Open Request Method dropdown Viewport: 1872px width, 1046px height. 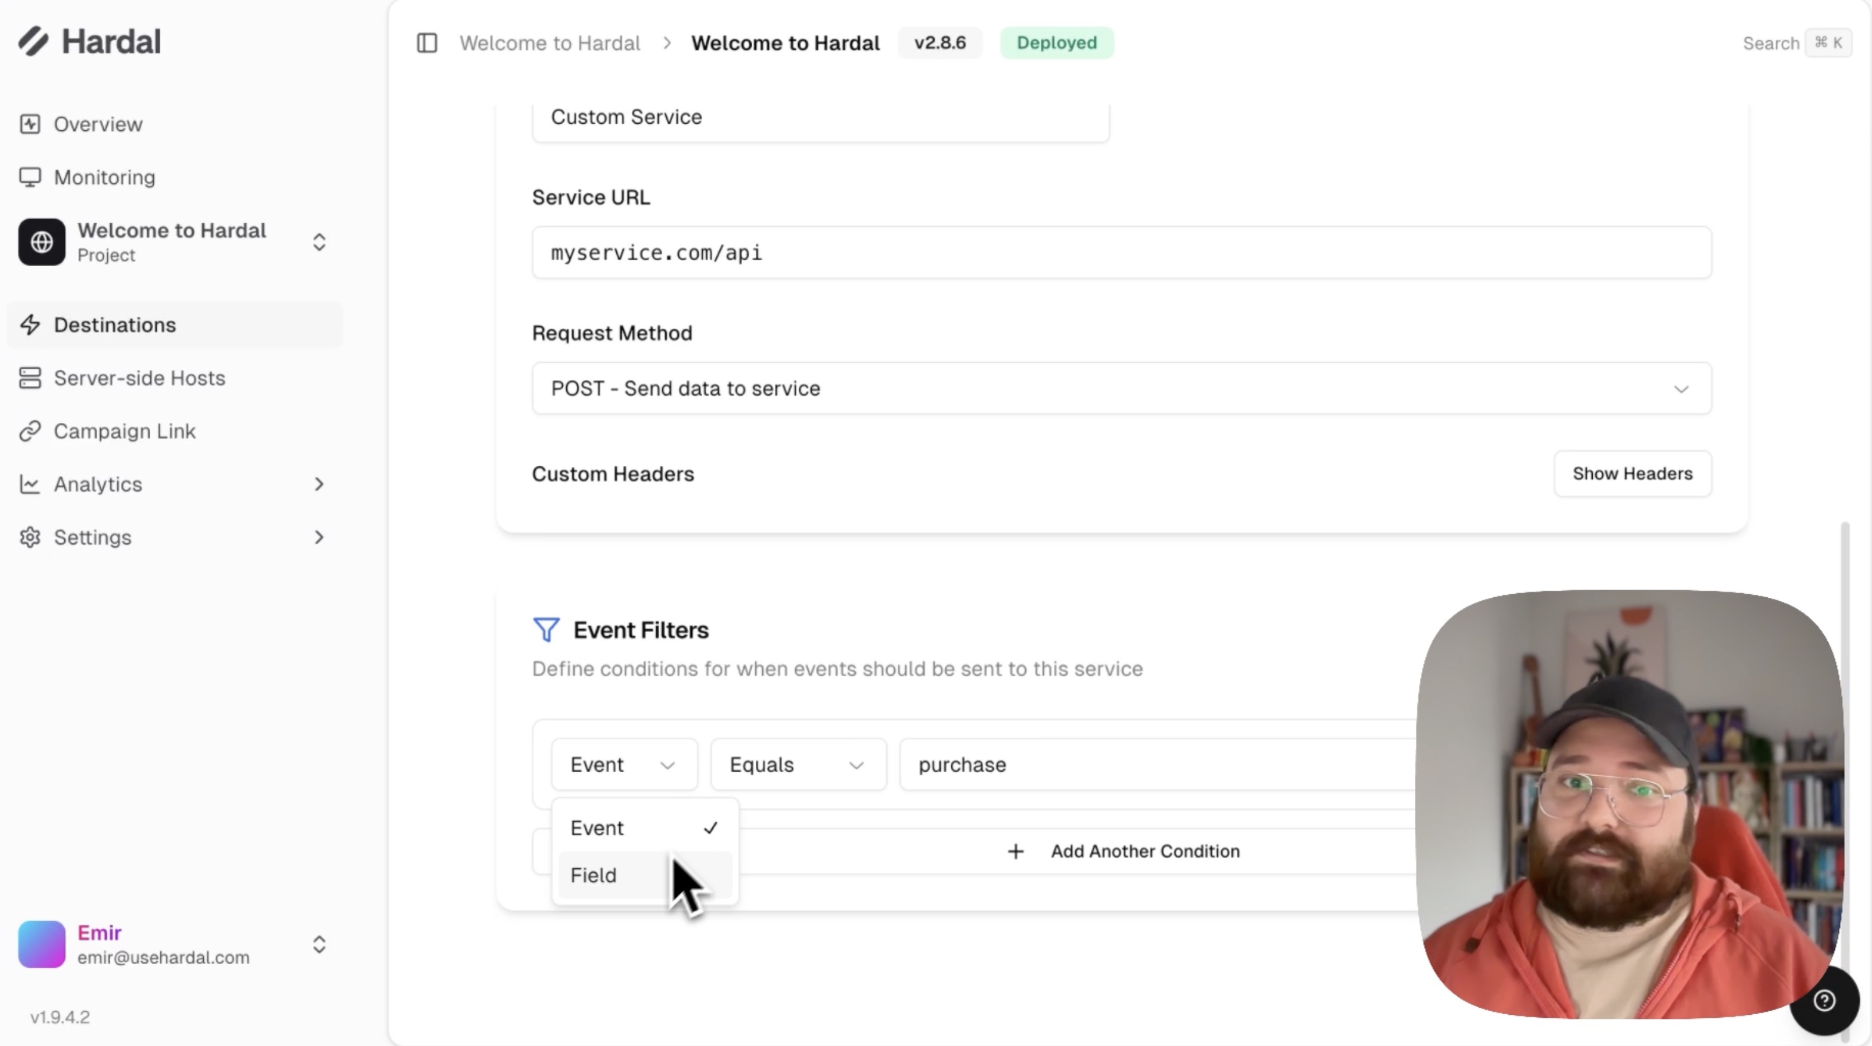(1120, 389)
